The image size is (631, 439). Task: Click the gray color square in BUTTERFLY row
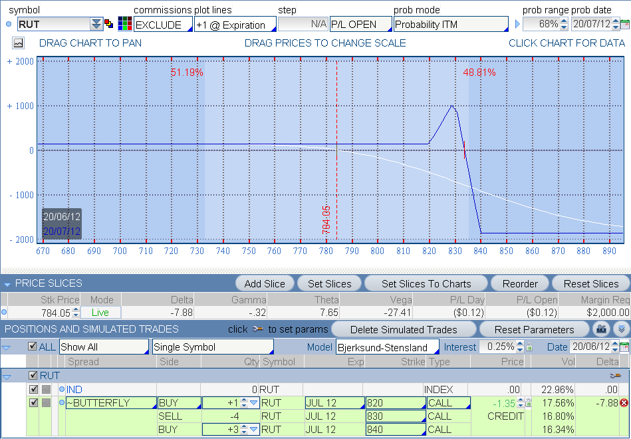46,403
